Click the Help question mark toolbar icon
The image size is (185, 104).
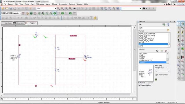(x=118, y=8)
